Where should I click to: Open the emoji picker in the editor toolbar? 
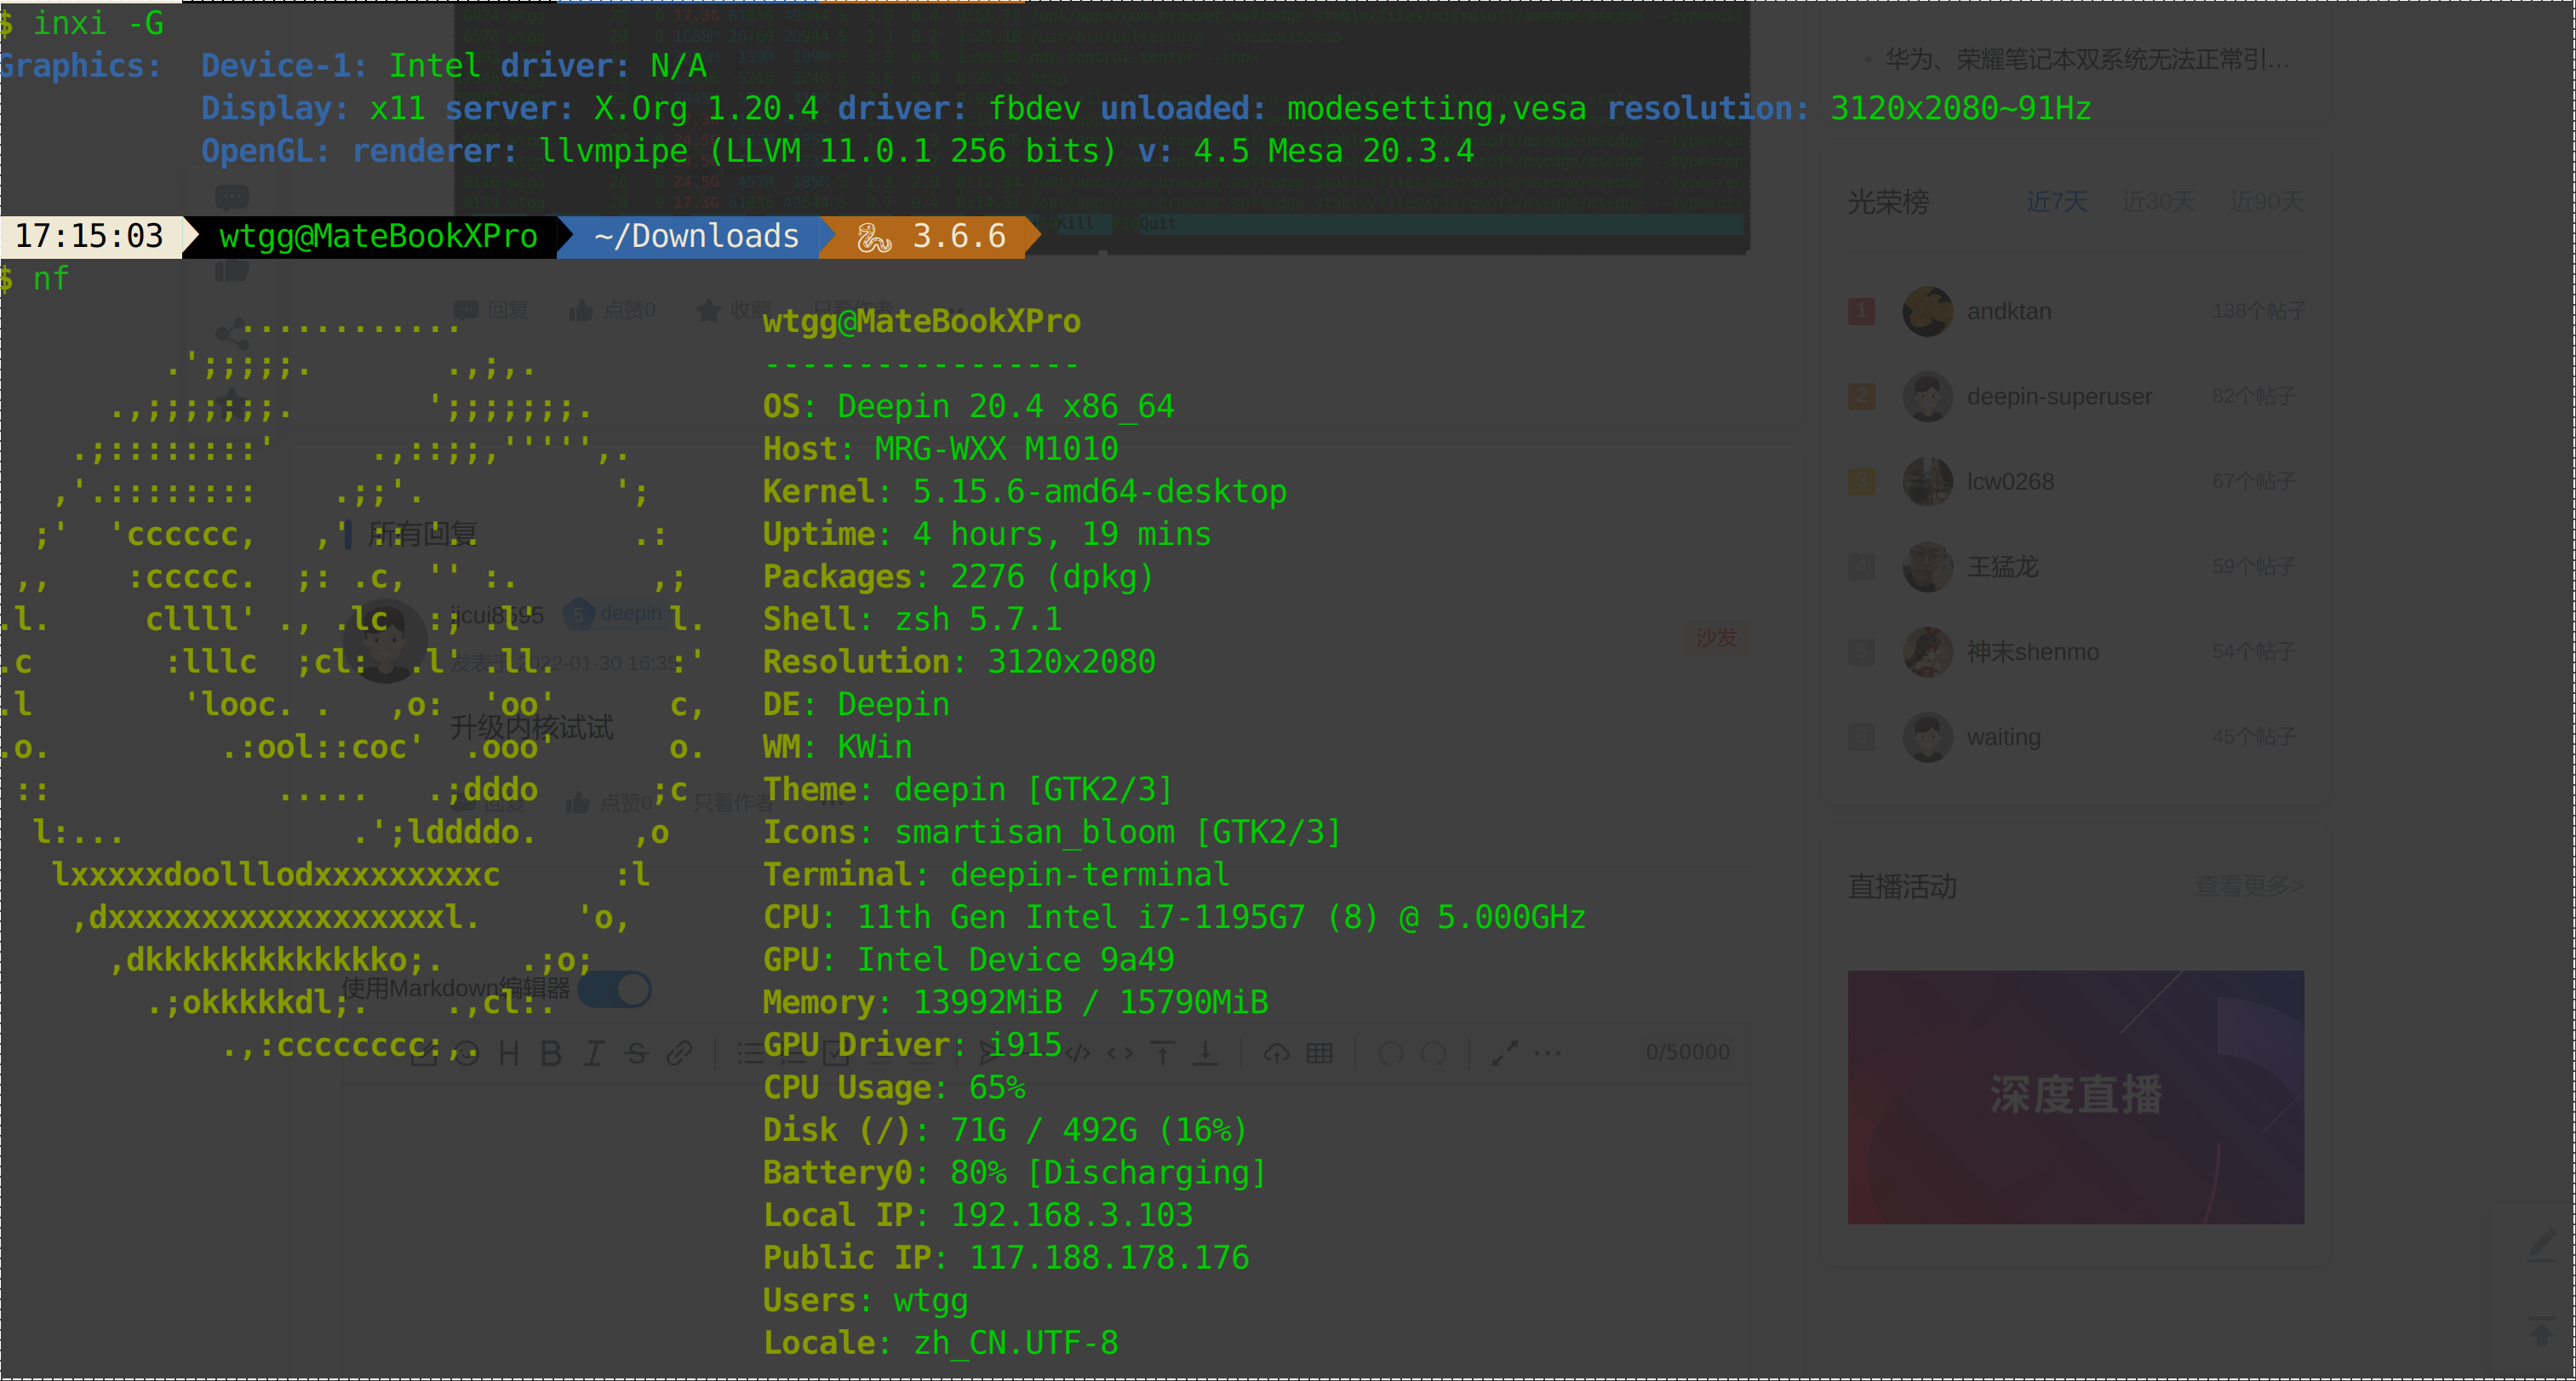coord(466,1053)
